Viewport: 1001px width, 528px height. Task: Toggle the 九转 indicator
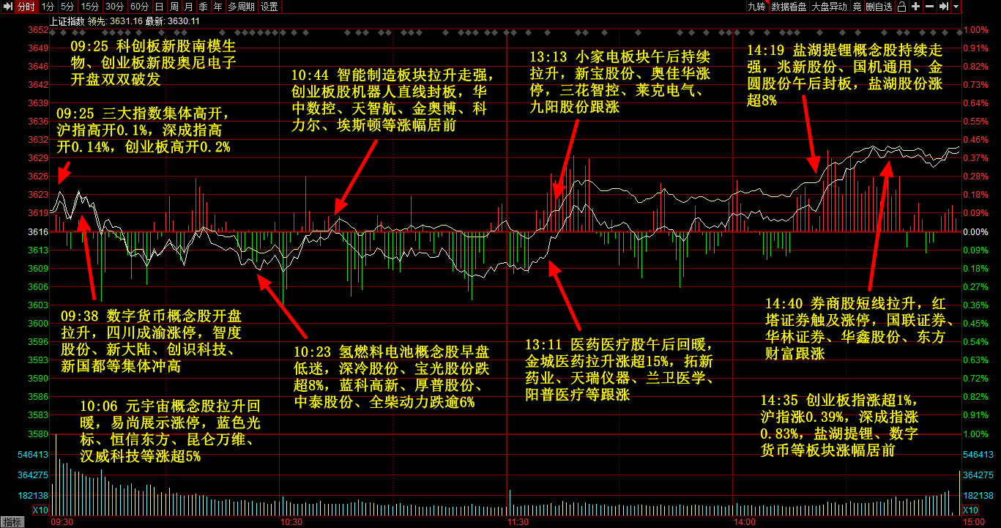(x=756, y=7)
